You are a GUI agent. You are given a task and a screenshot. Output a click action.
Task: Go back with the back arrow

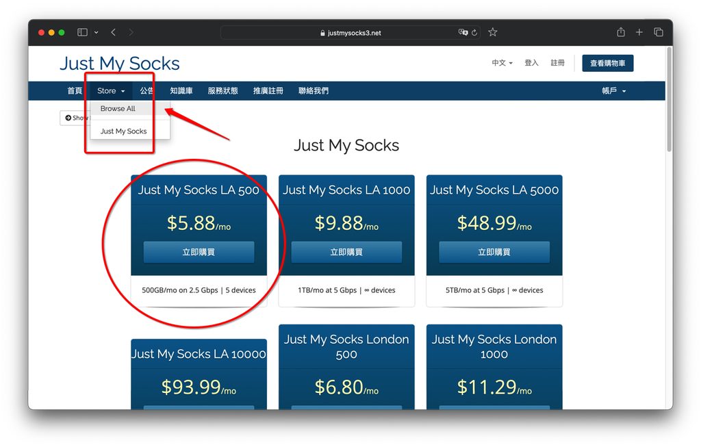point(114,32)
